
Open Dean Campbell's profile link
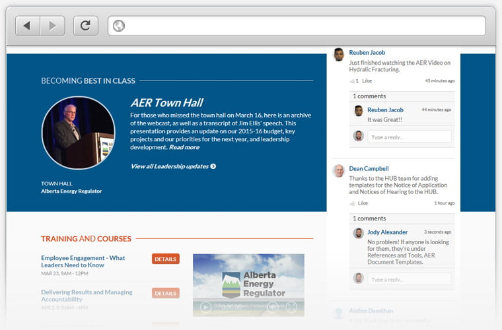pyautogui.click(x=369, y=168)
